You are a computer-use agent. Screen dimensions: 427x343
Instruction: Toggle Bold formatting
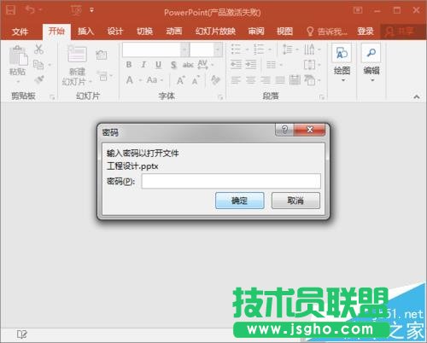[x=129, y=65]
